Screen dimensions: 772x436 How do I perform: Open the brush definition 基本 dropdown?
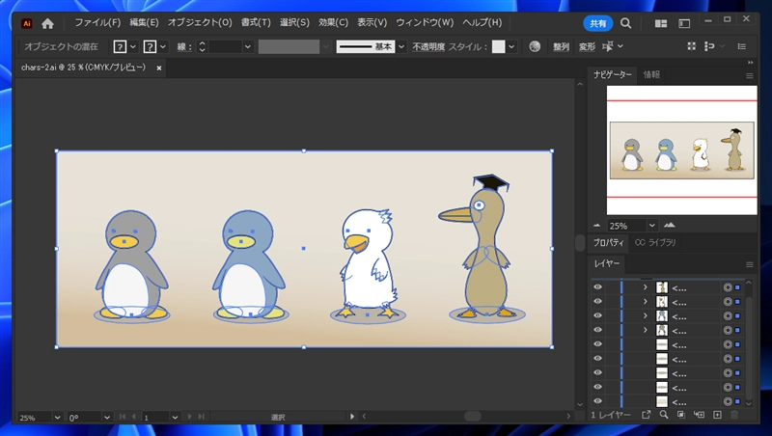[x=401, y=46]
